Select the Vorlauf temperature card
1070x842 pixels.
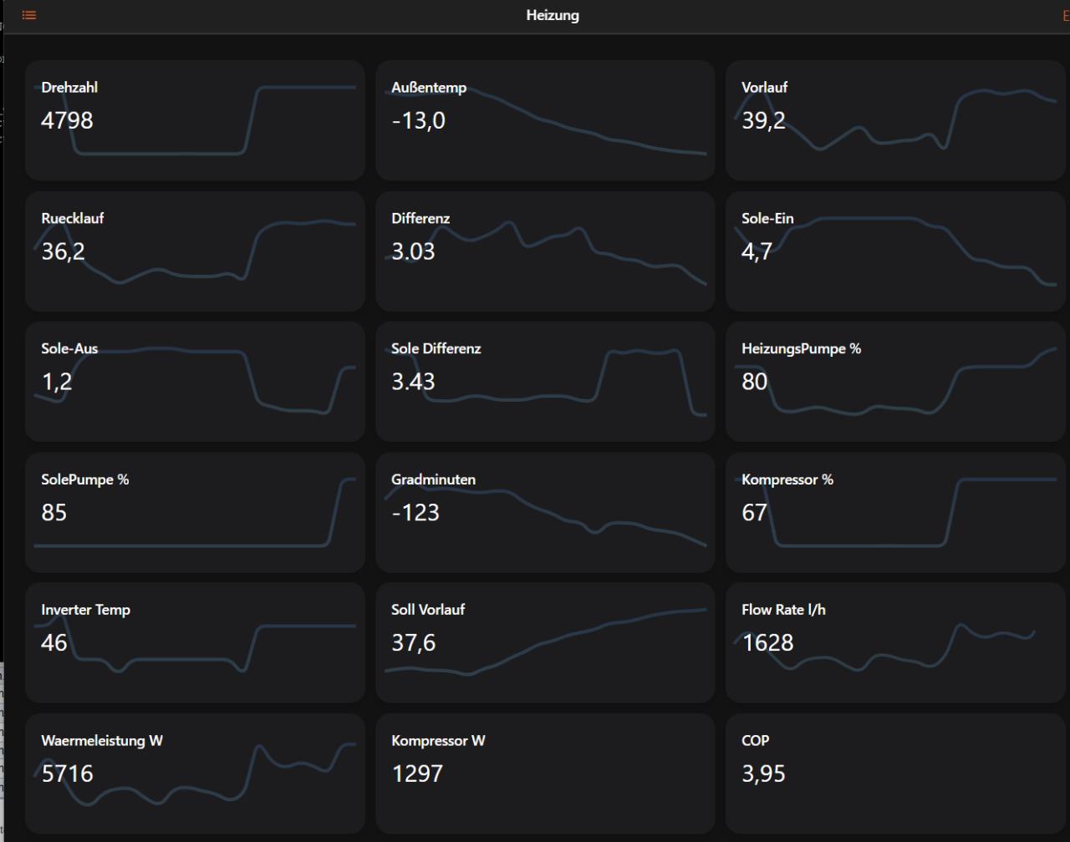895,120
